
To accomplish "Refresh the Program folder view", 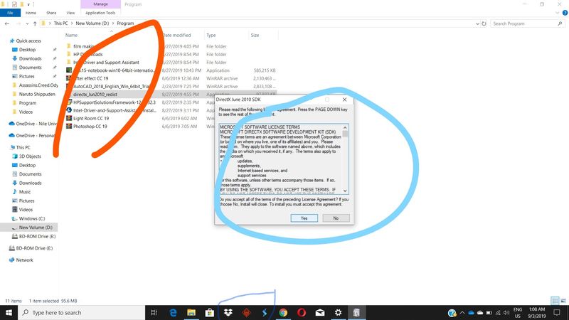I will tap(484, 23).
